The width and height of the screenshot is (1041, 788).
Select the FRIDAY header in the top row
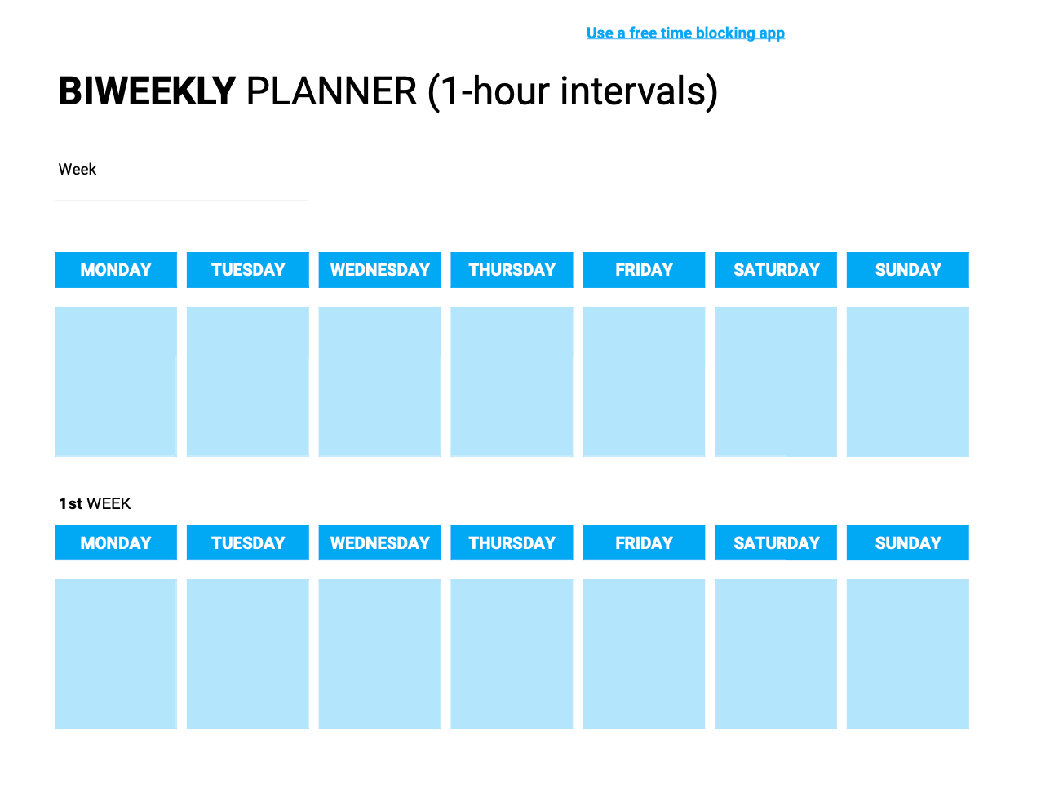click(x=644, y=270)
